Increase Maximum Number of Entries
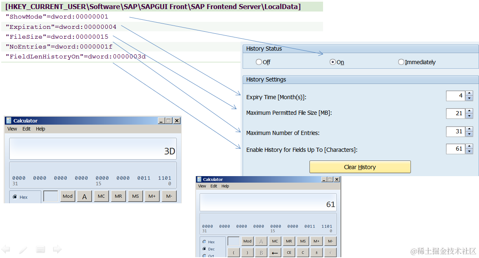479x258 pixels. point(470,129)
